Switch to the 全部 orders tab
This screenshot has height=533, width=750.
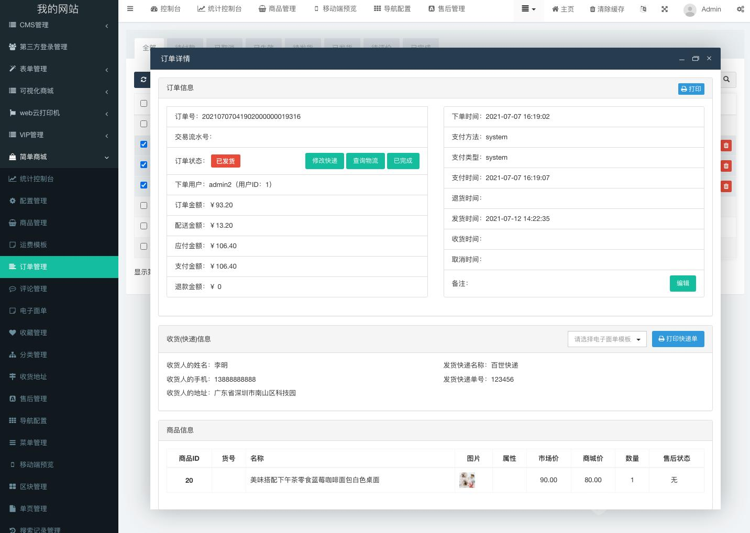149,47
